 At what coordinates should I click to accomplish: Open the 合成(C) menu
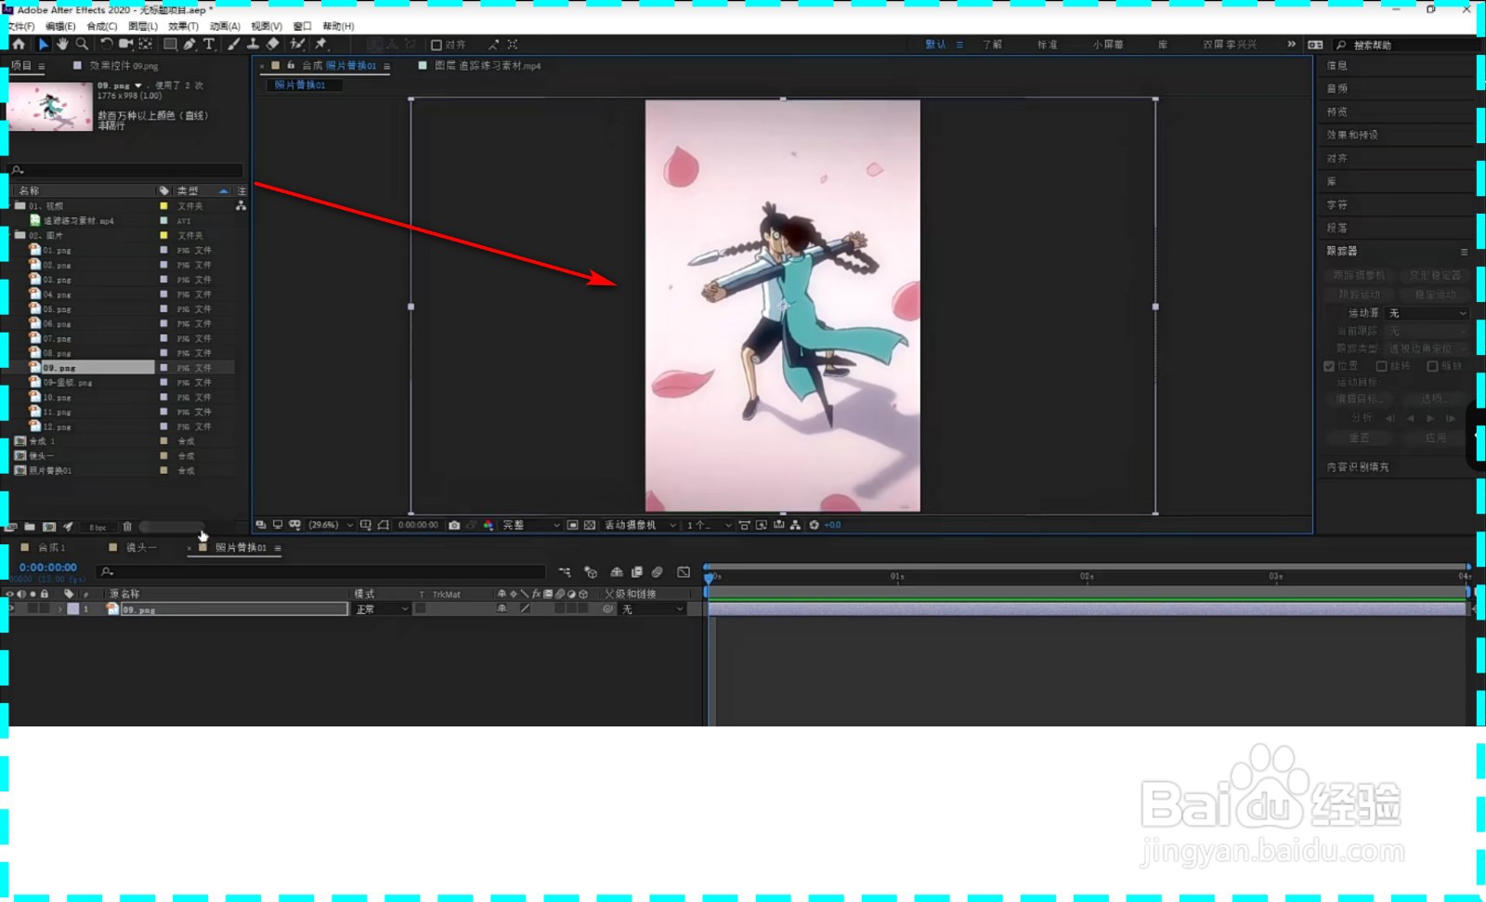pos(102,26)
